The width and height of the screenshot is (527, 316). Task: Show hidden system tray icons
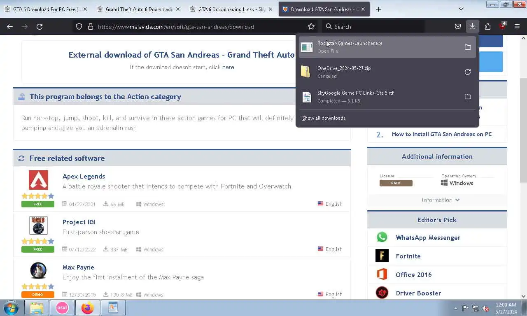click(x=455, y=308)
